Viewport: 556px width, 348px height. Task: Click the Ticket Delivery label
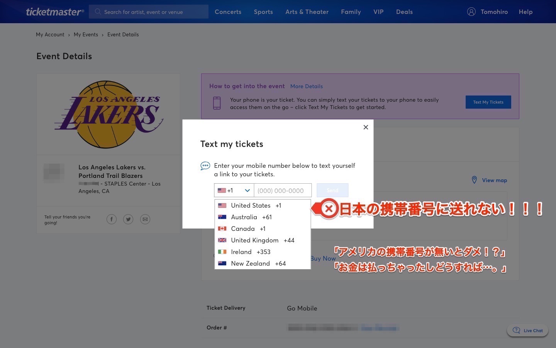[226, 308]
